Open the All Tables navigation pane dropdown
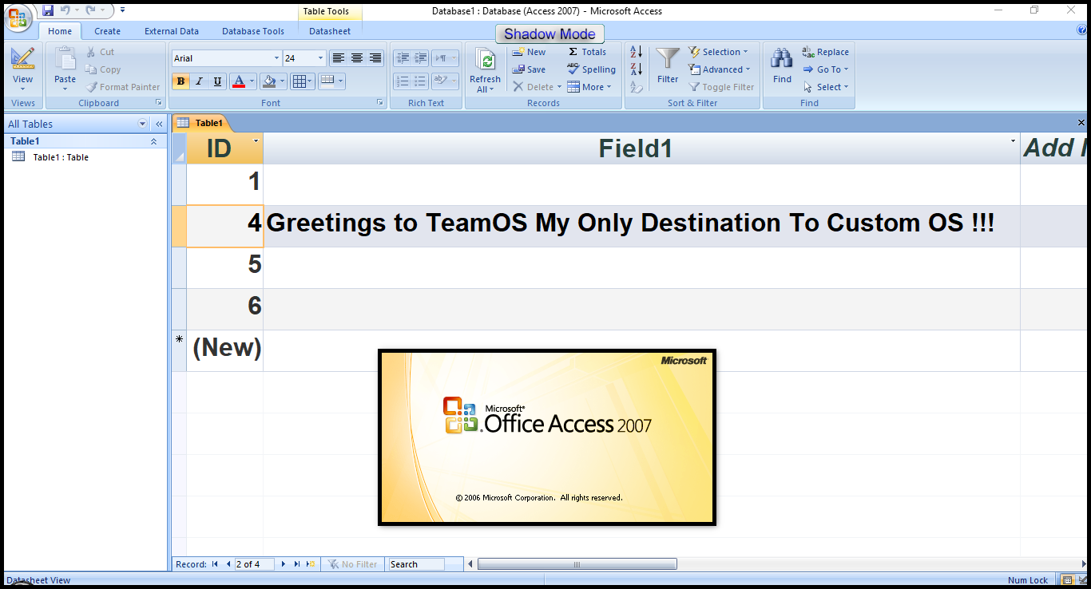Screen dimensions: 1091x589 143,124
